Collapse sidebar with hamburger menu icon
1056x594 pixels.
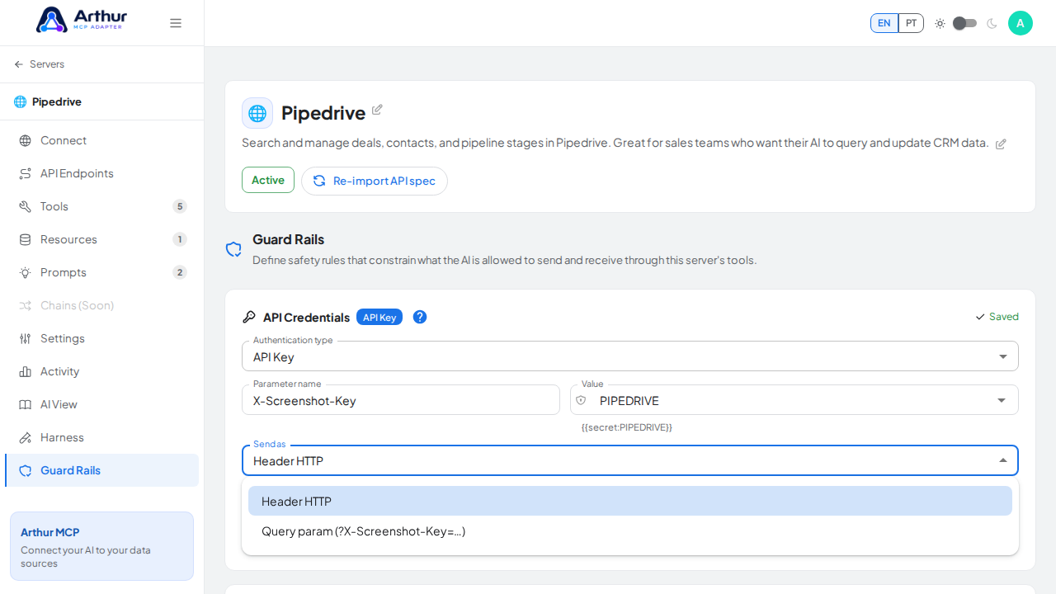point(176,23)
